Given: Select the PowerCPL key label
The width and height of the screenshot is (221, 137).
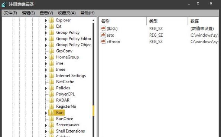Looking at the screenshot, I should (x=65, y=94).
